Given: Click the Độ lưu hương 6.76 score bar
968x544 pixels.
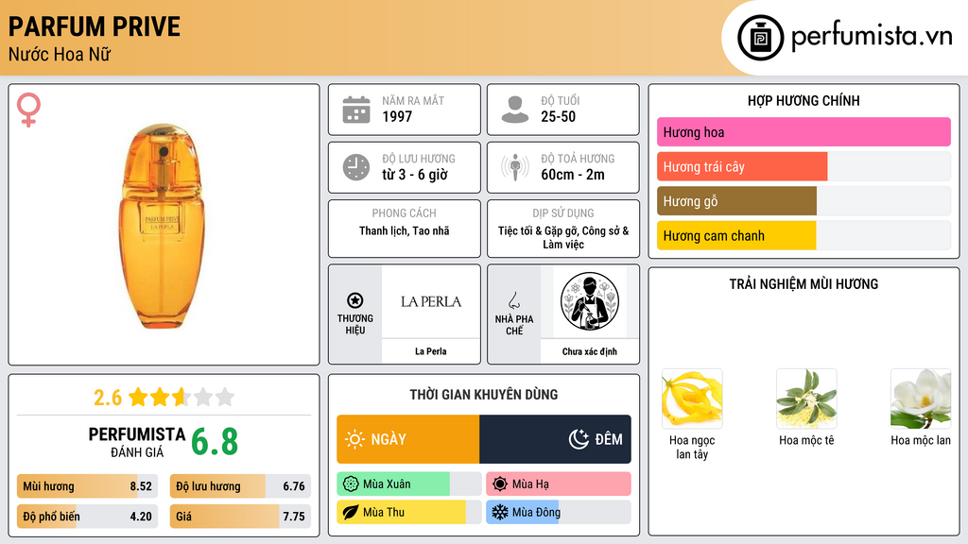Looking at the screenshot, I should coord(240,486).
